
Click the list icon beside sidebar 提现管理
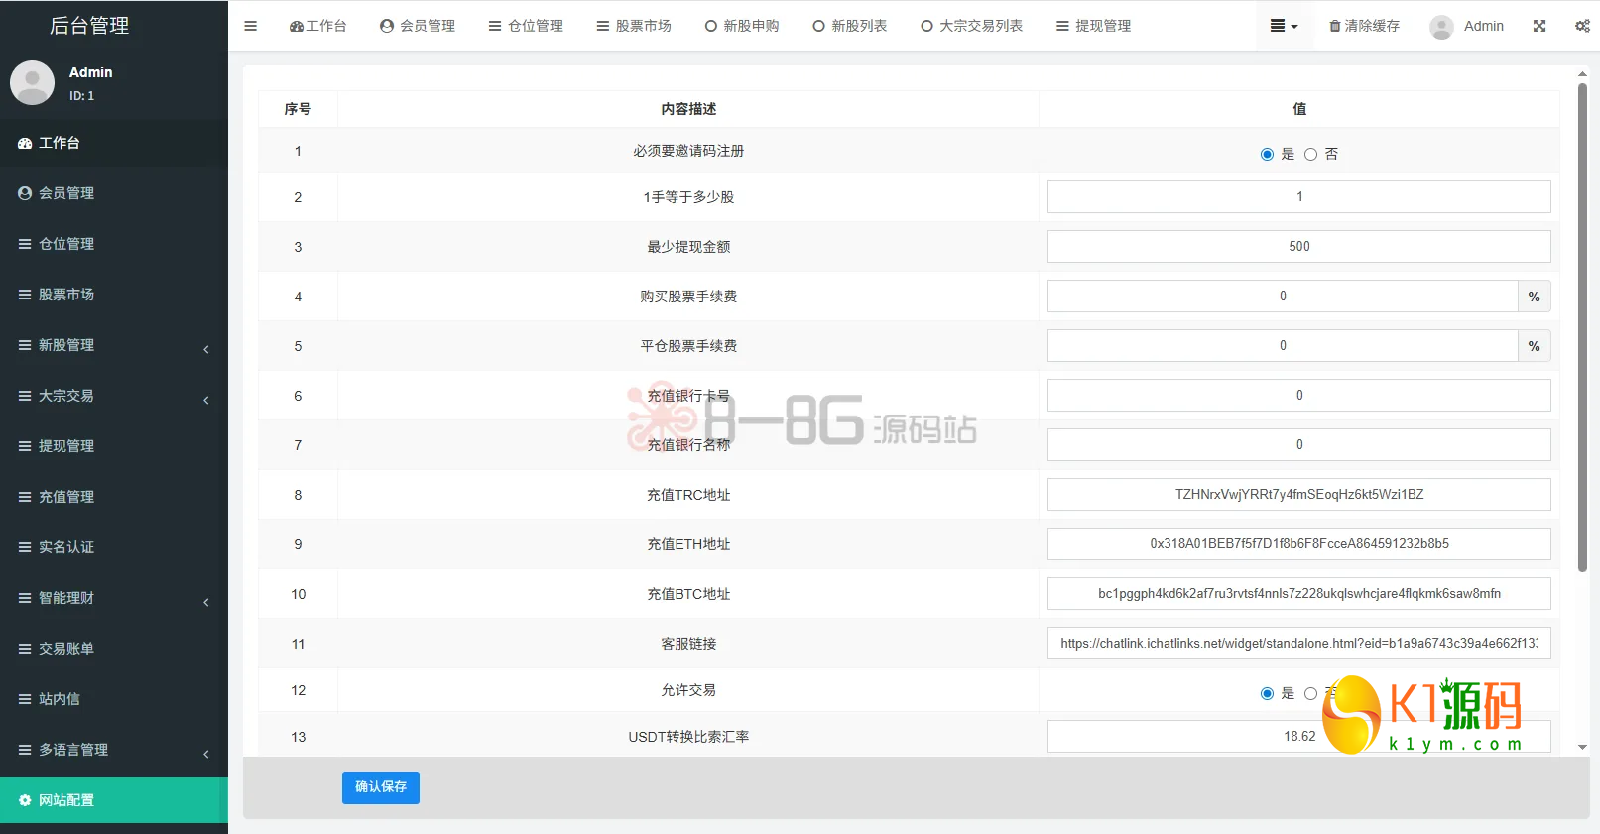(x=25, y=446)
